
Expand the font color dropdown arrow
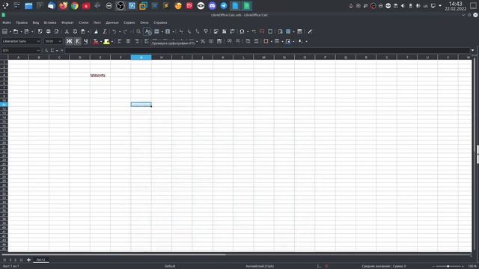pos(101,42)
